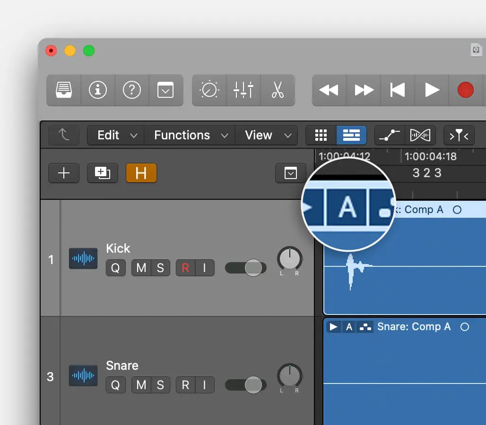The image size is (486, 425).
Task: Switch to grid cell view
Action: tap(321, 135)
